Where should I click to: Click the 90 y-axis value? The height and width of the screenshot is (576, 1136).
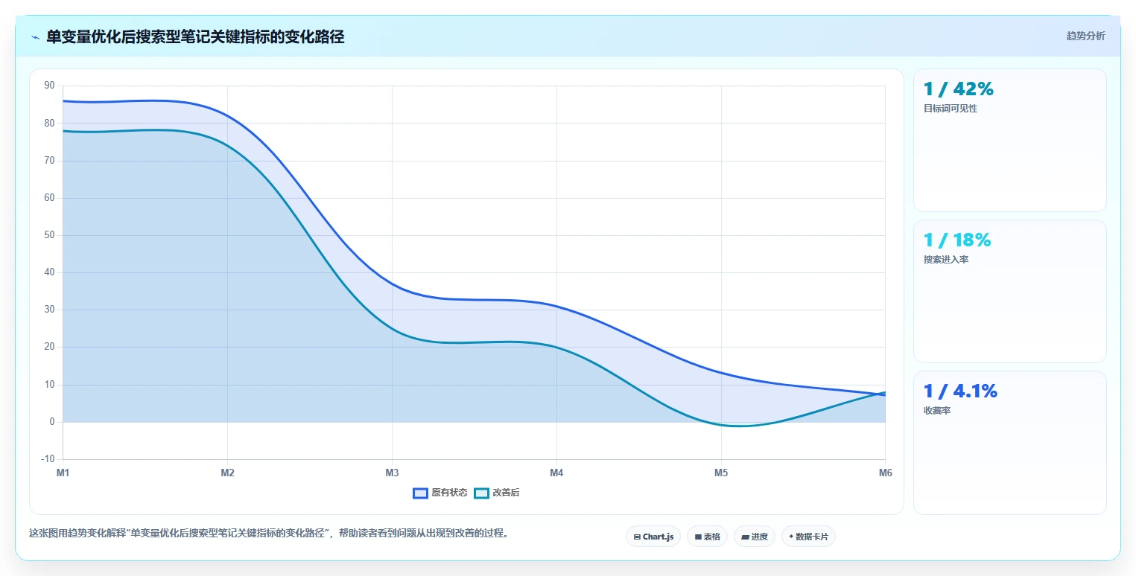point(49,86)
